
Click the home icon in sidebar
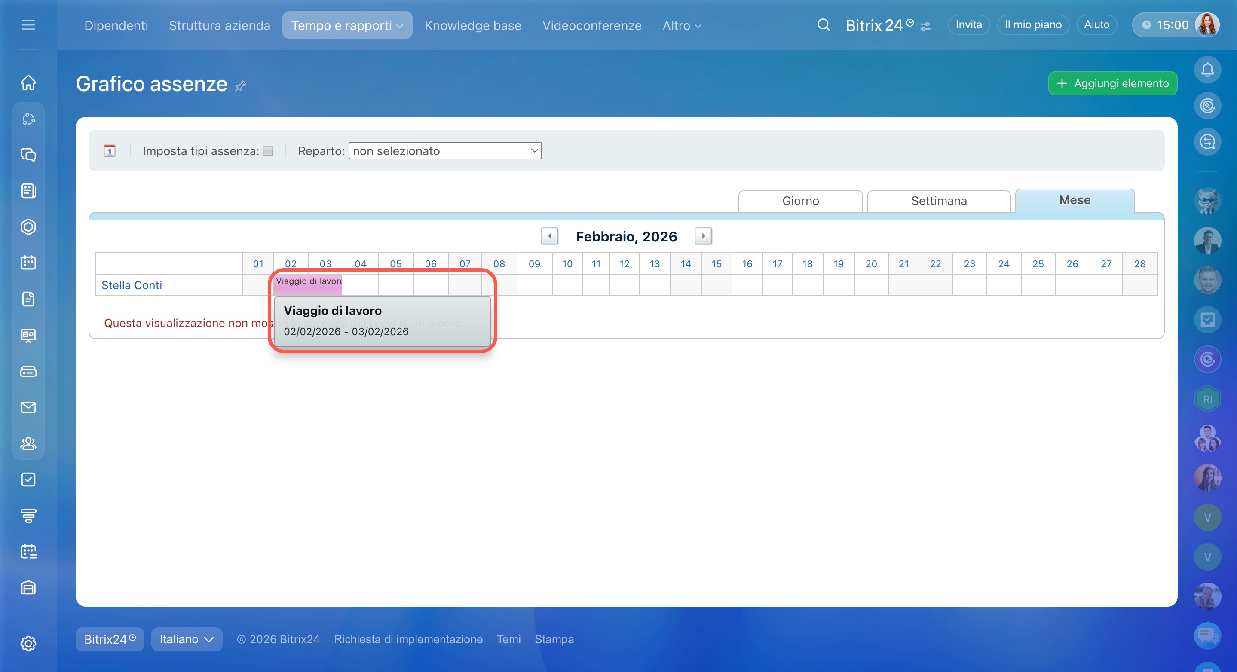click(28, 82)
